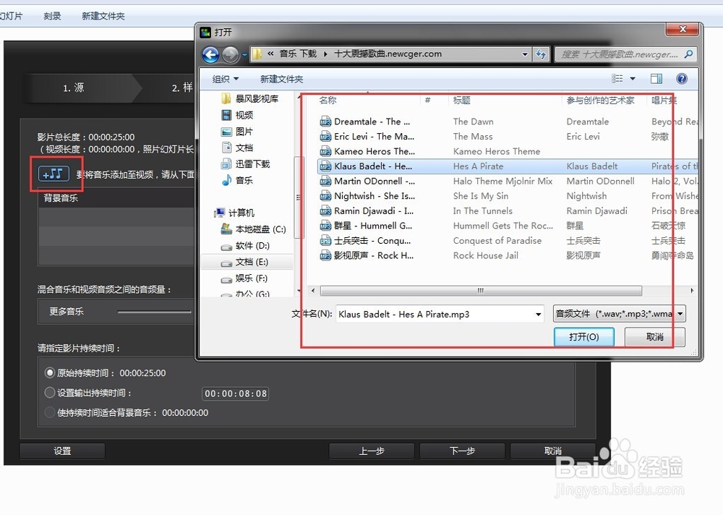Click 新建文件夹 in the background Explorer toolbar

point(103,16)
